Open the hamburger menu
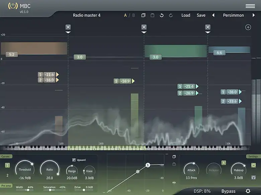The width and height of the screenshot is (261, 195). [250, 6]
